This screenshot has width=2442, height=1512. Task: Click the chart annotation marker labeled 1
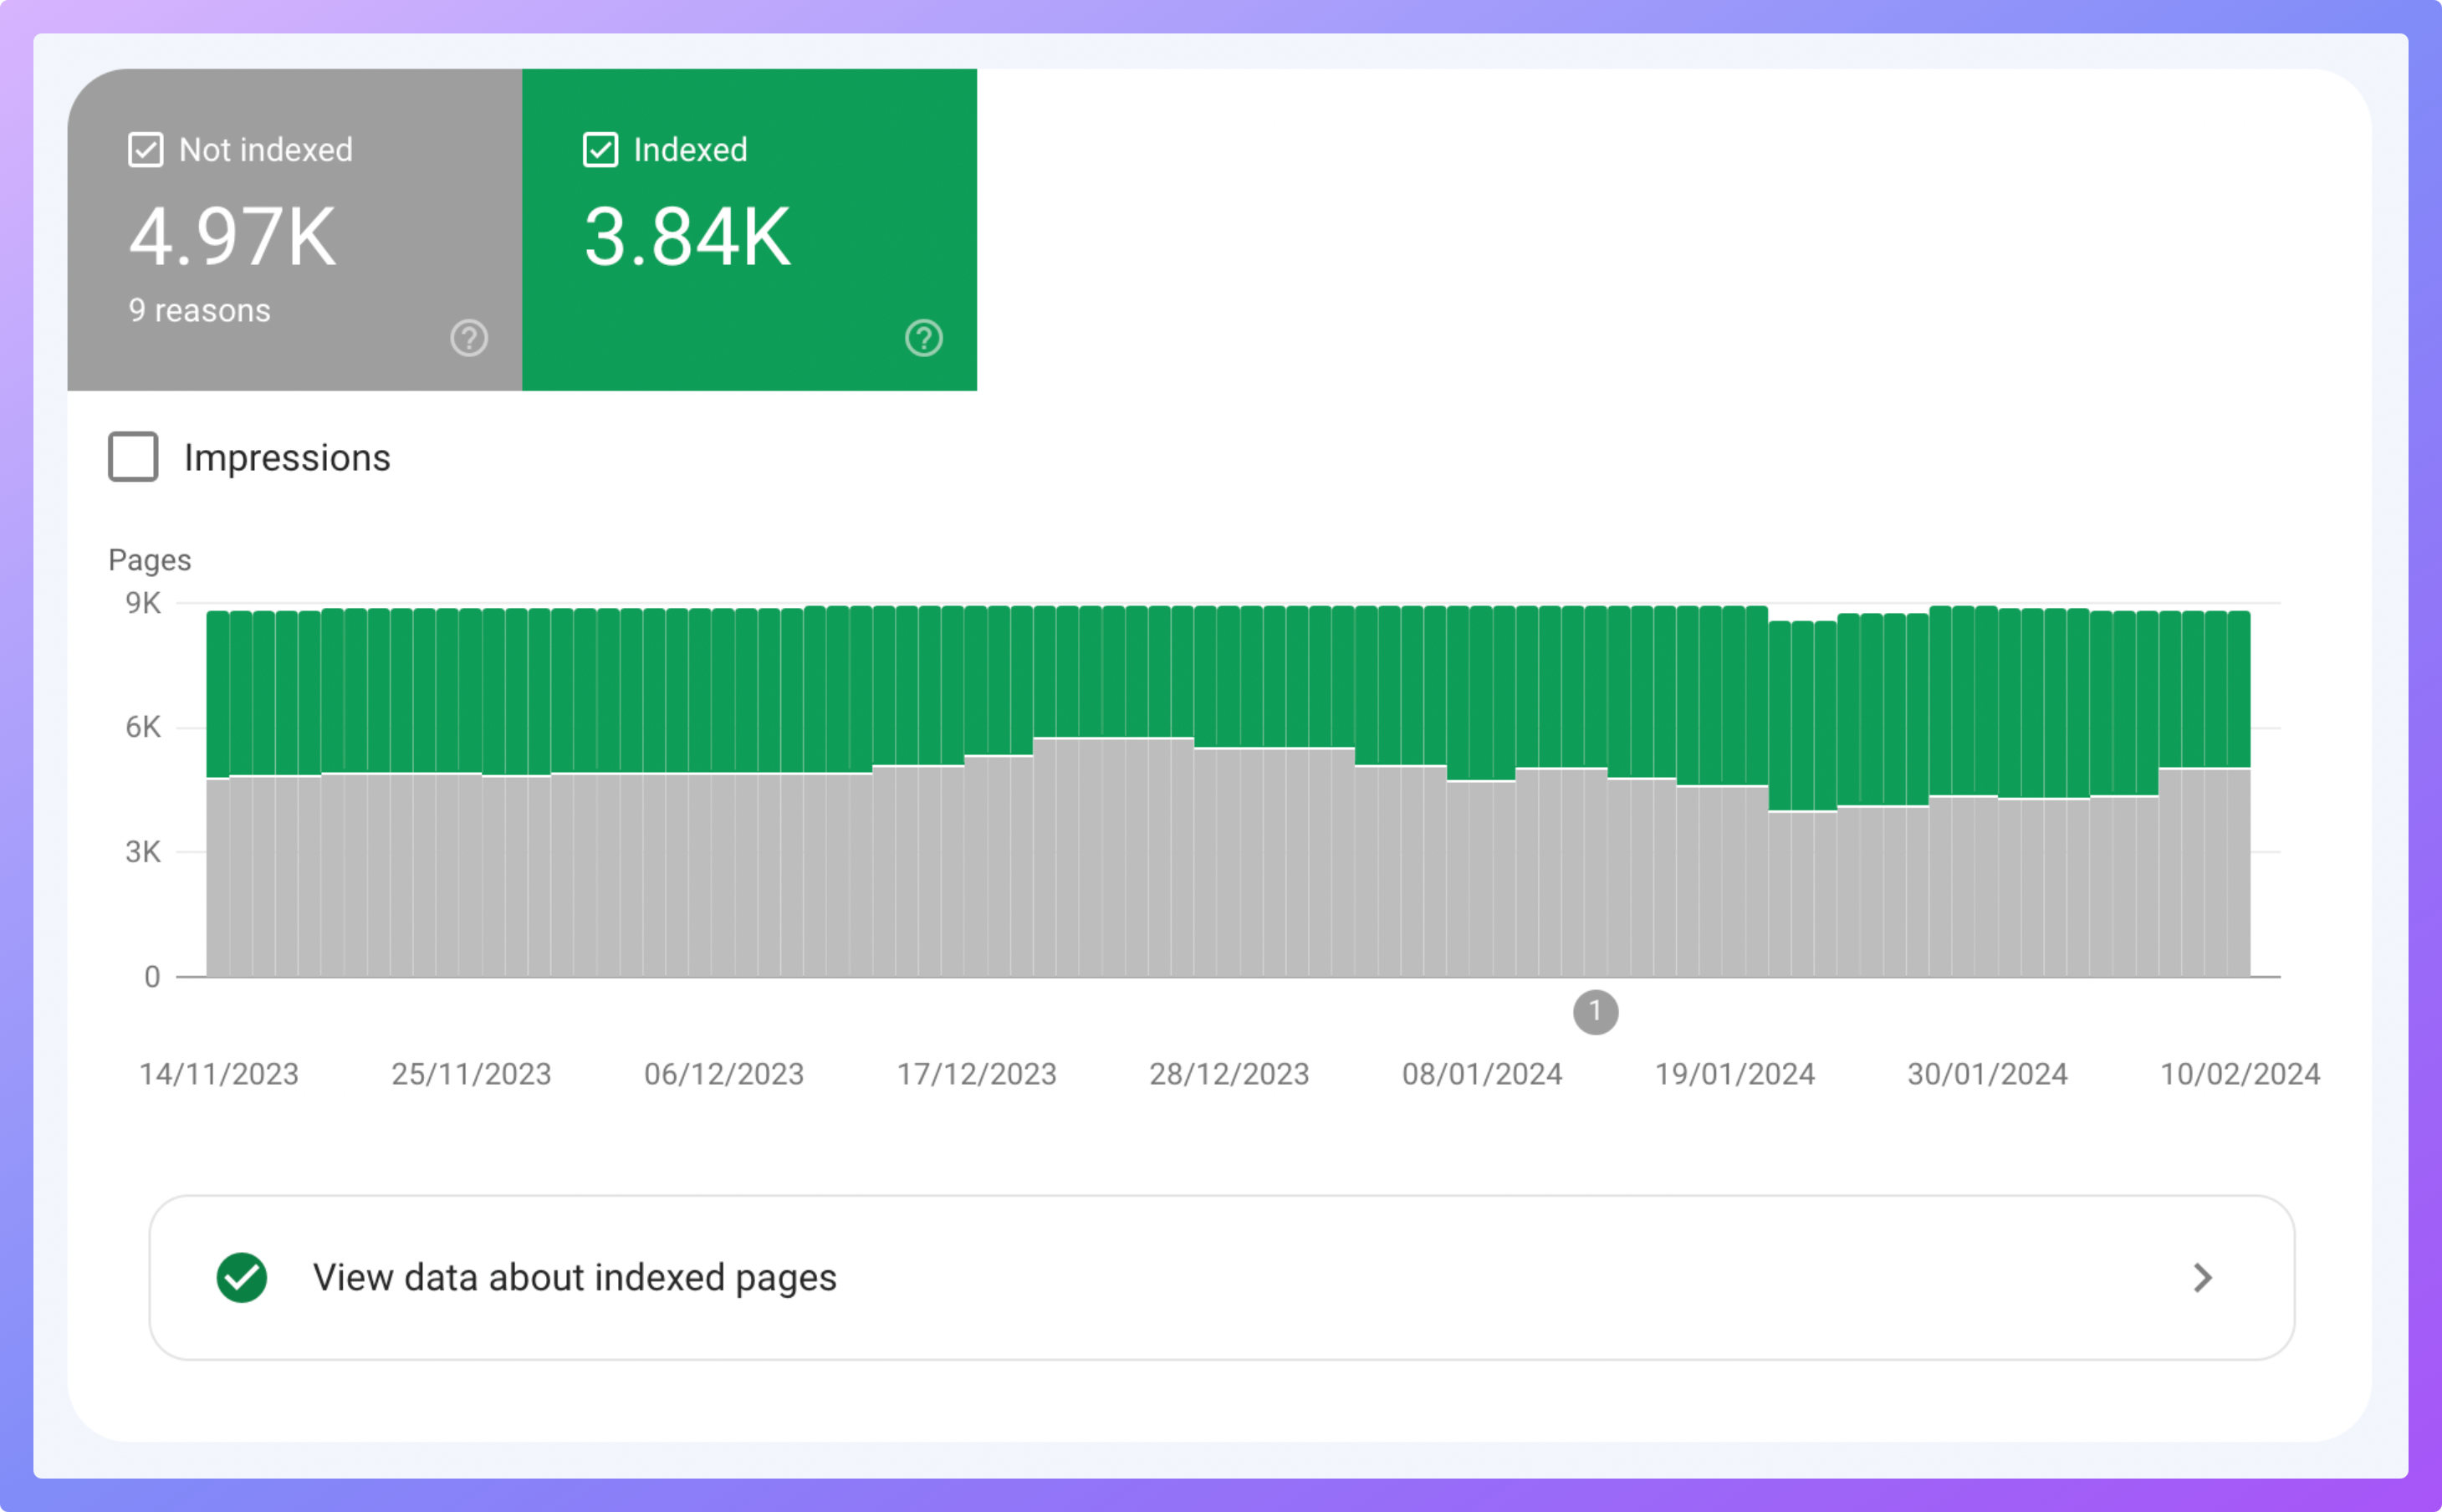tap(1595, 1012)
